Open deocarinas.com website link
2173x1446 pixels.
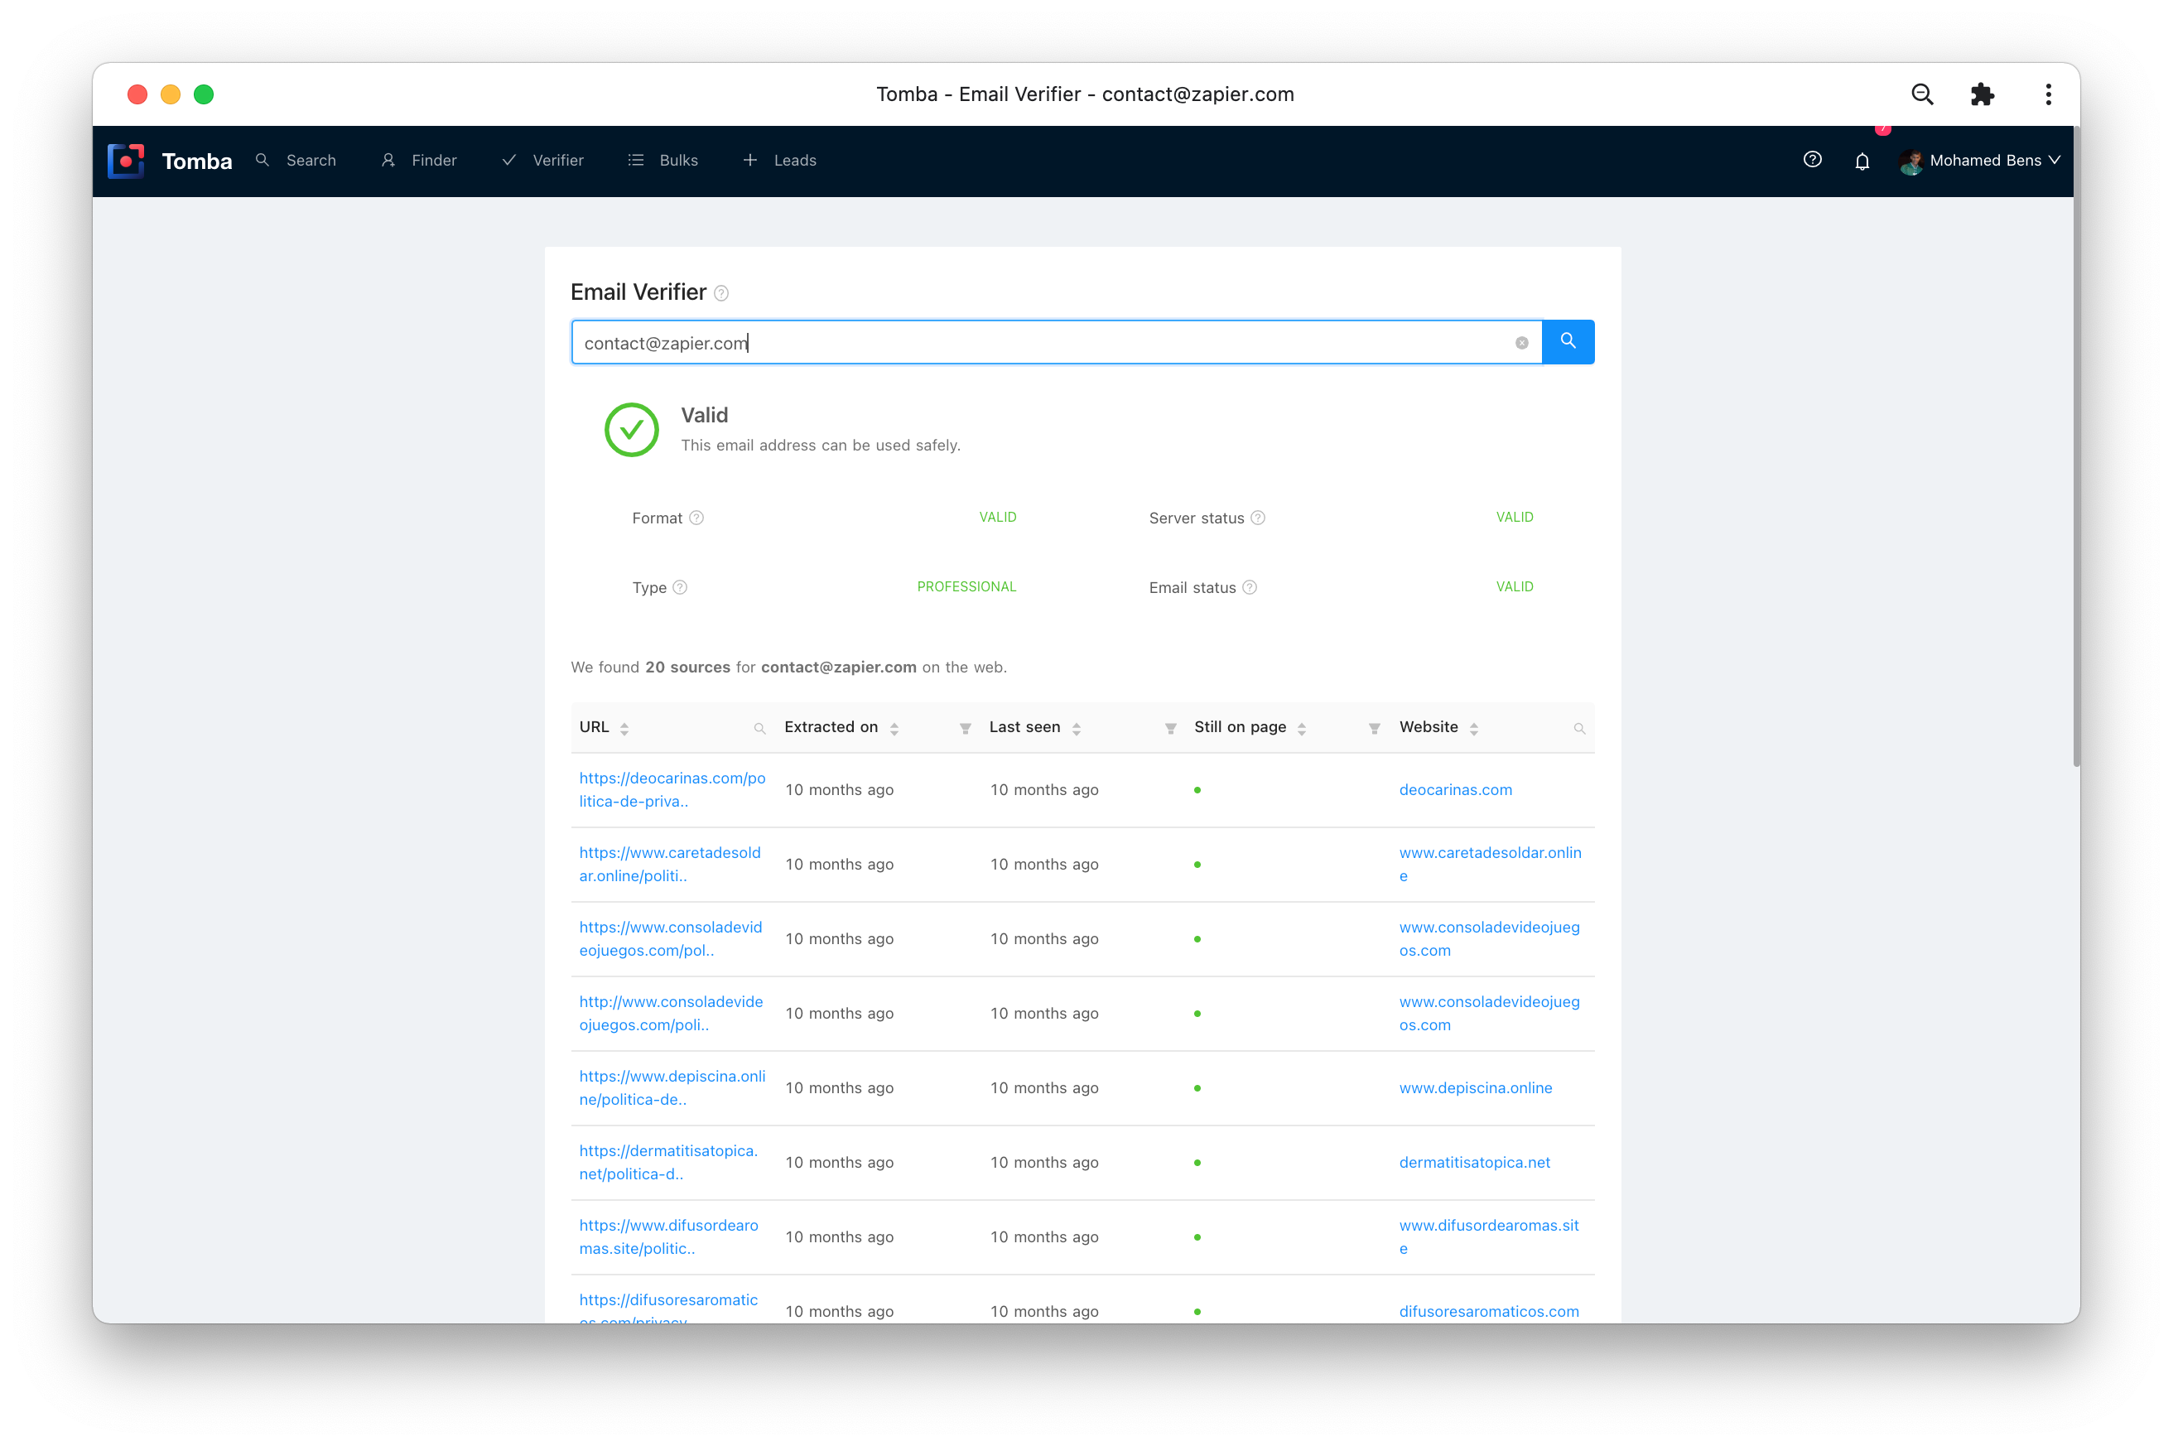1453,791
